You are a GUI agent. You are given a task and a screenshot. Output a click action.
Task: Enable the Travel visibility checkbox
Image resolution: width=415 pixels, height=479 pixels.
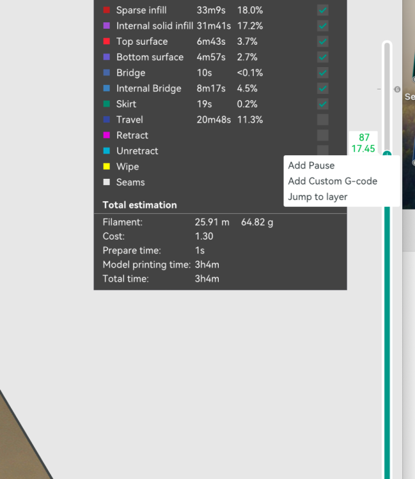tap(323, 119)
